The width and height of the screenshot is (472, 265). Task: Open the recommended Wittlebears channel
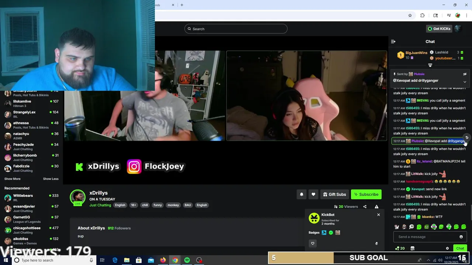pyautogui.click(x=32, y=198)
